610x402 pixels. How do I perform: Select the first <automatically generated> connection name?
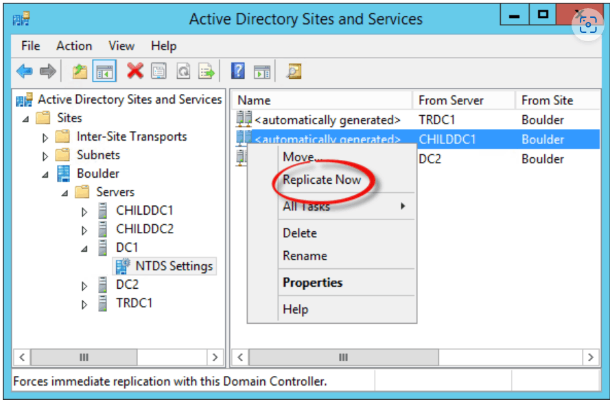[x=327, y=120]
